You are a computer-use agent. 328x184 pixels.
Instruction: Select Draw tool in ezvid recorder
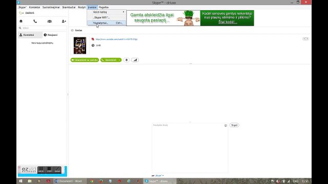[57, 170]
